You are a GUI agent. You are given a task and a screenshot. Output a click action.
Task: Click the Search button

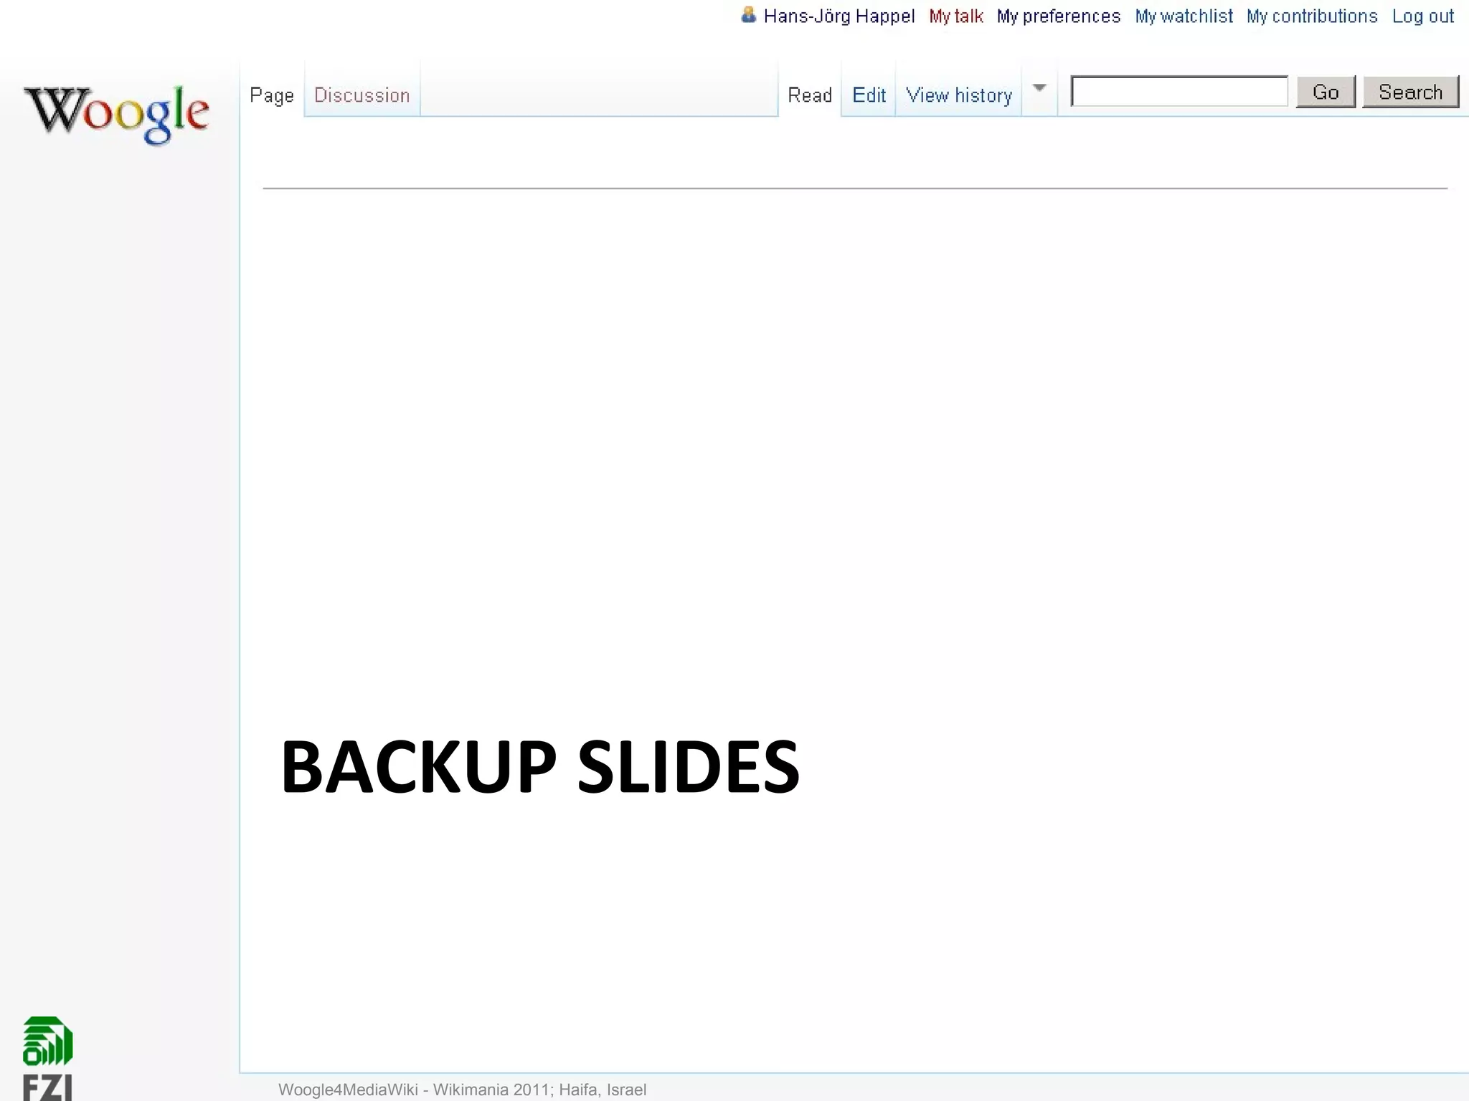pos(1410,92)
